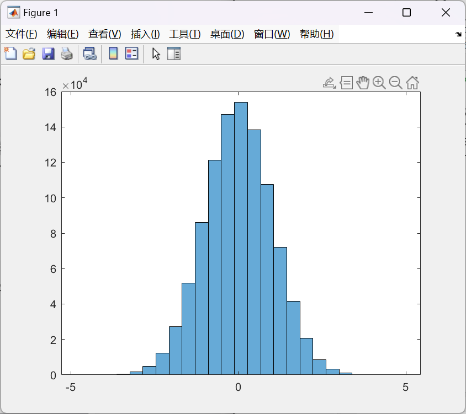466x414 pixels.
Task: Dock the figure using the corner arrow
Action: coord(458,34)
